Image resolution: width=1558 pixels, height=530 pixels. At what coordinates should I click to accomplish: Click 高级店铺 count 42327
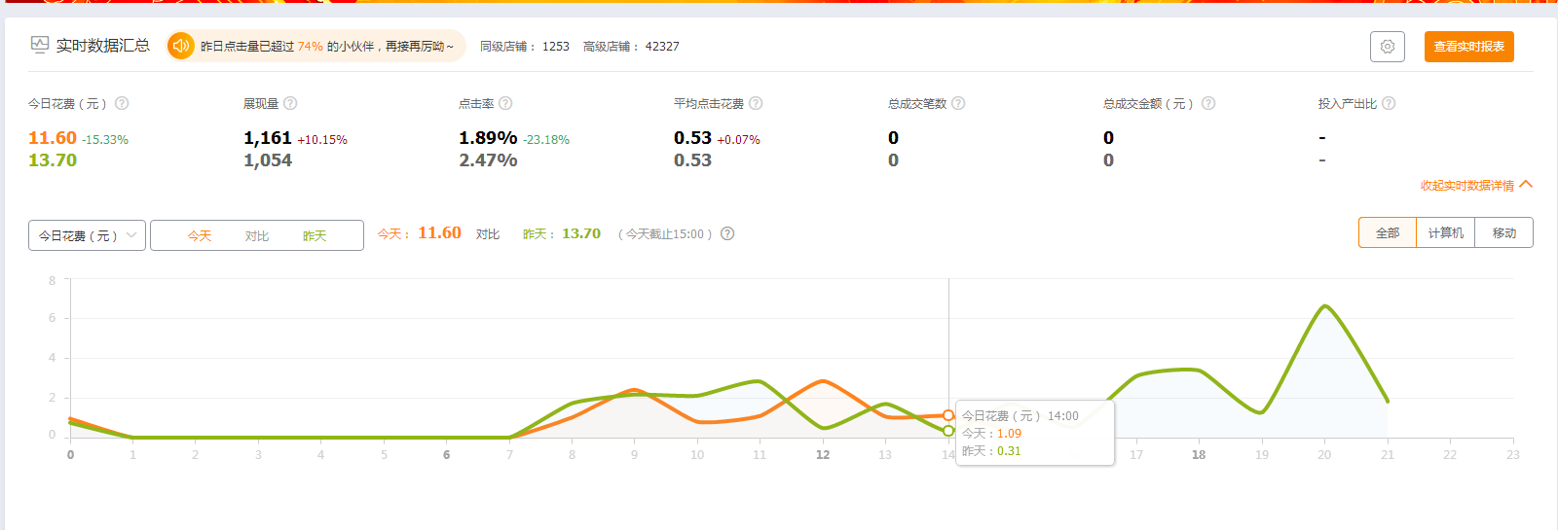click(x=662, y=47)
